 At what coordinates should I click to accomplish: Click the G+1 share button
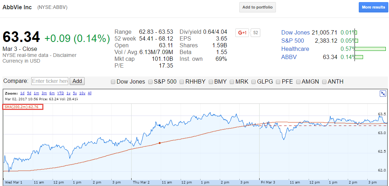point(242,32)
